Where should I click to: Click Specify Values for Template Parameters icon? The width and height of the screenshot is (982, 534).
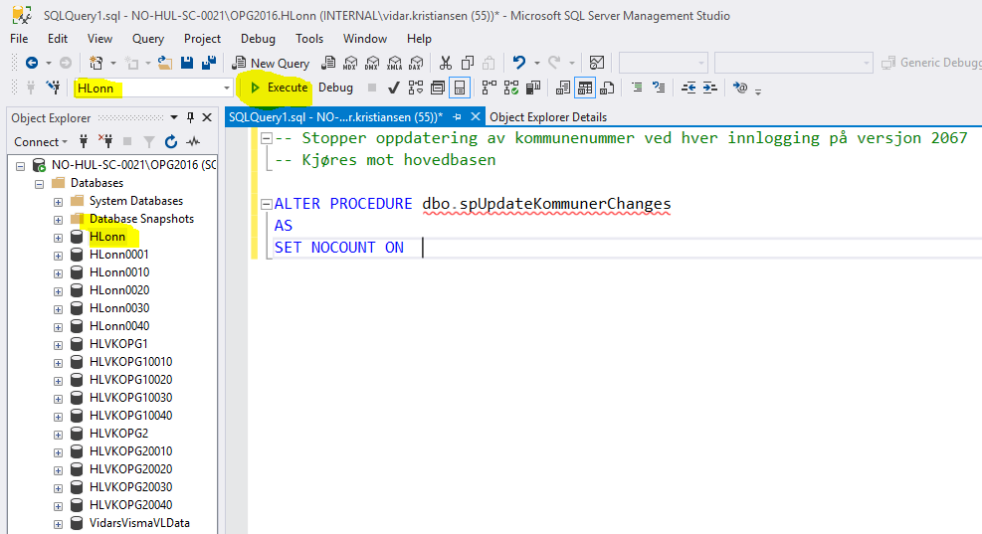tap(740, 88)
